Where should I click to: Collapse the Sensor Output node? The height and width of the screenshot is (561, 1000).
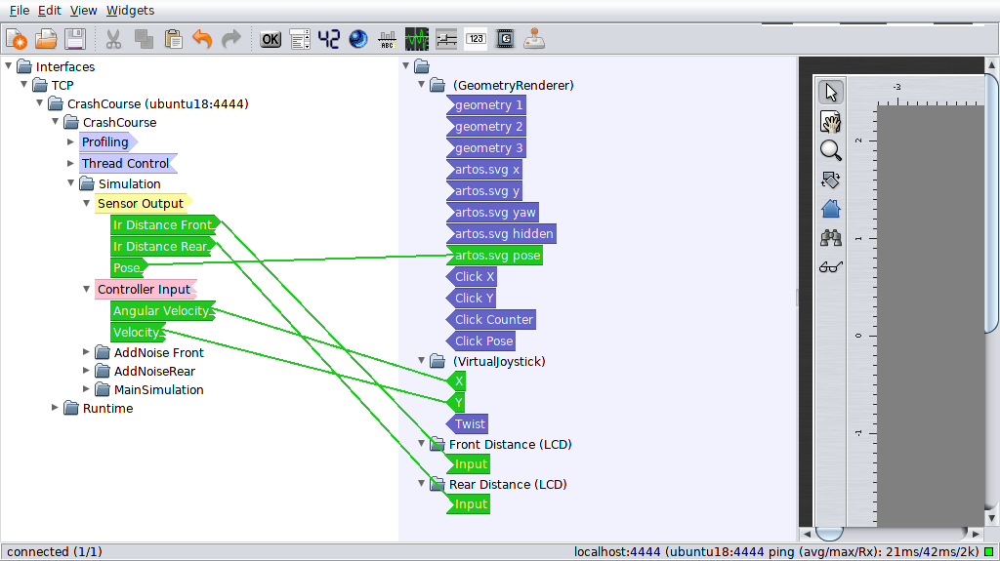[x=87, y=203]
